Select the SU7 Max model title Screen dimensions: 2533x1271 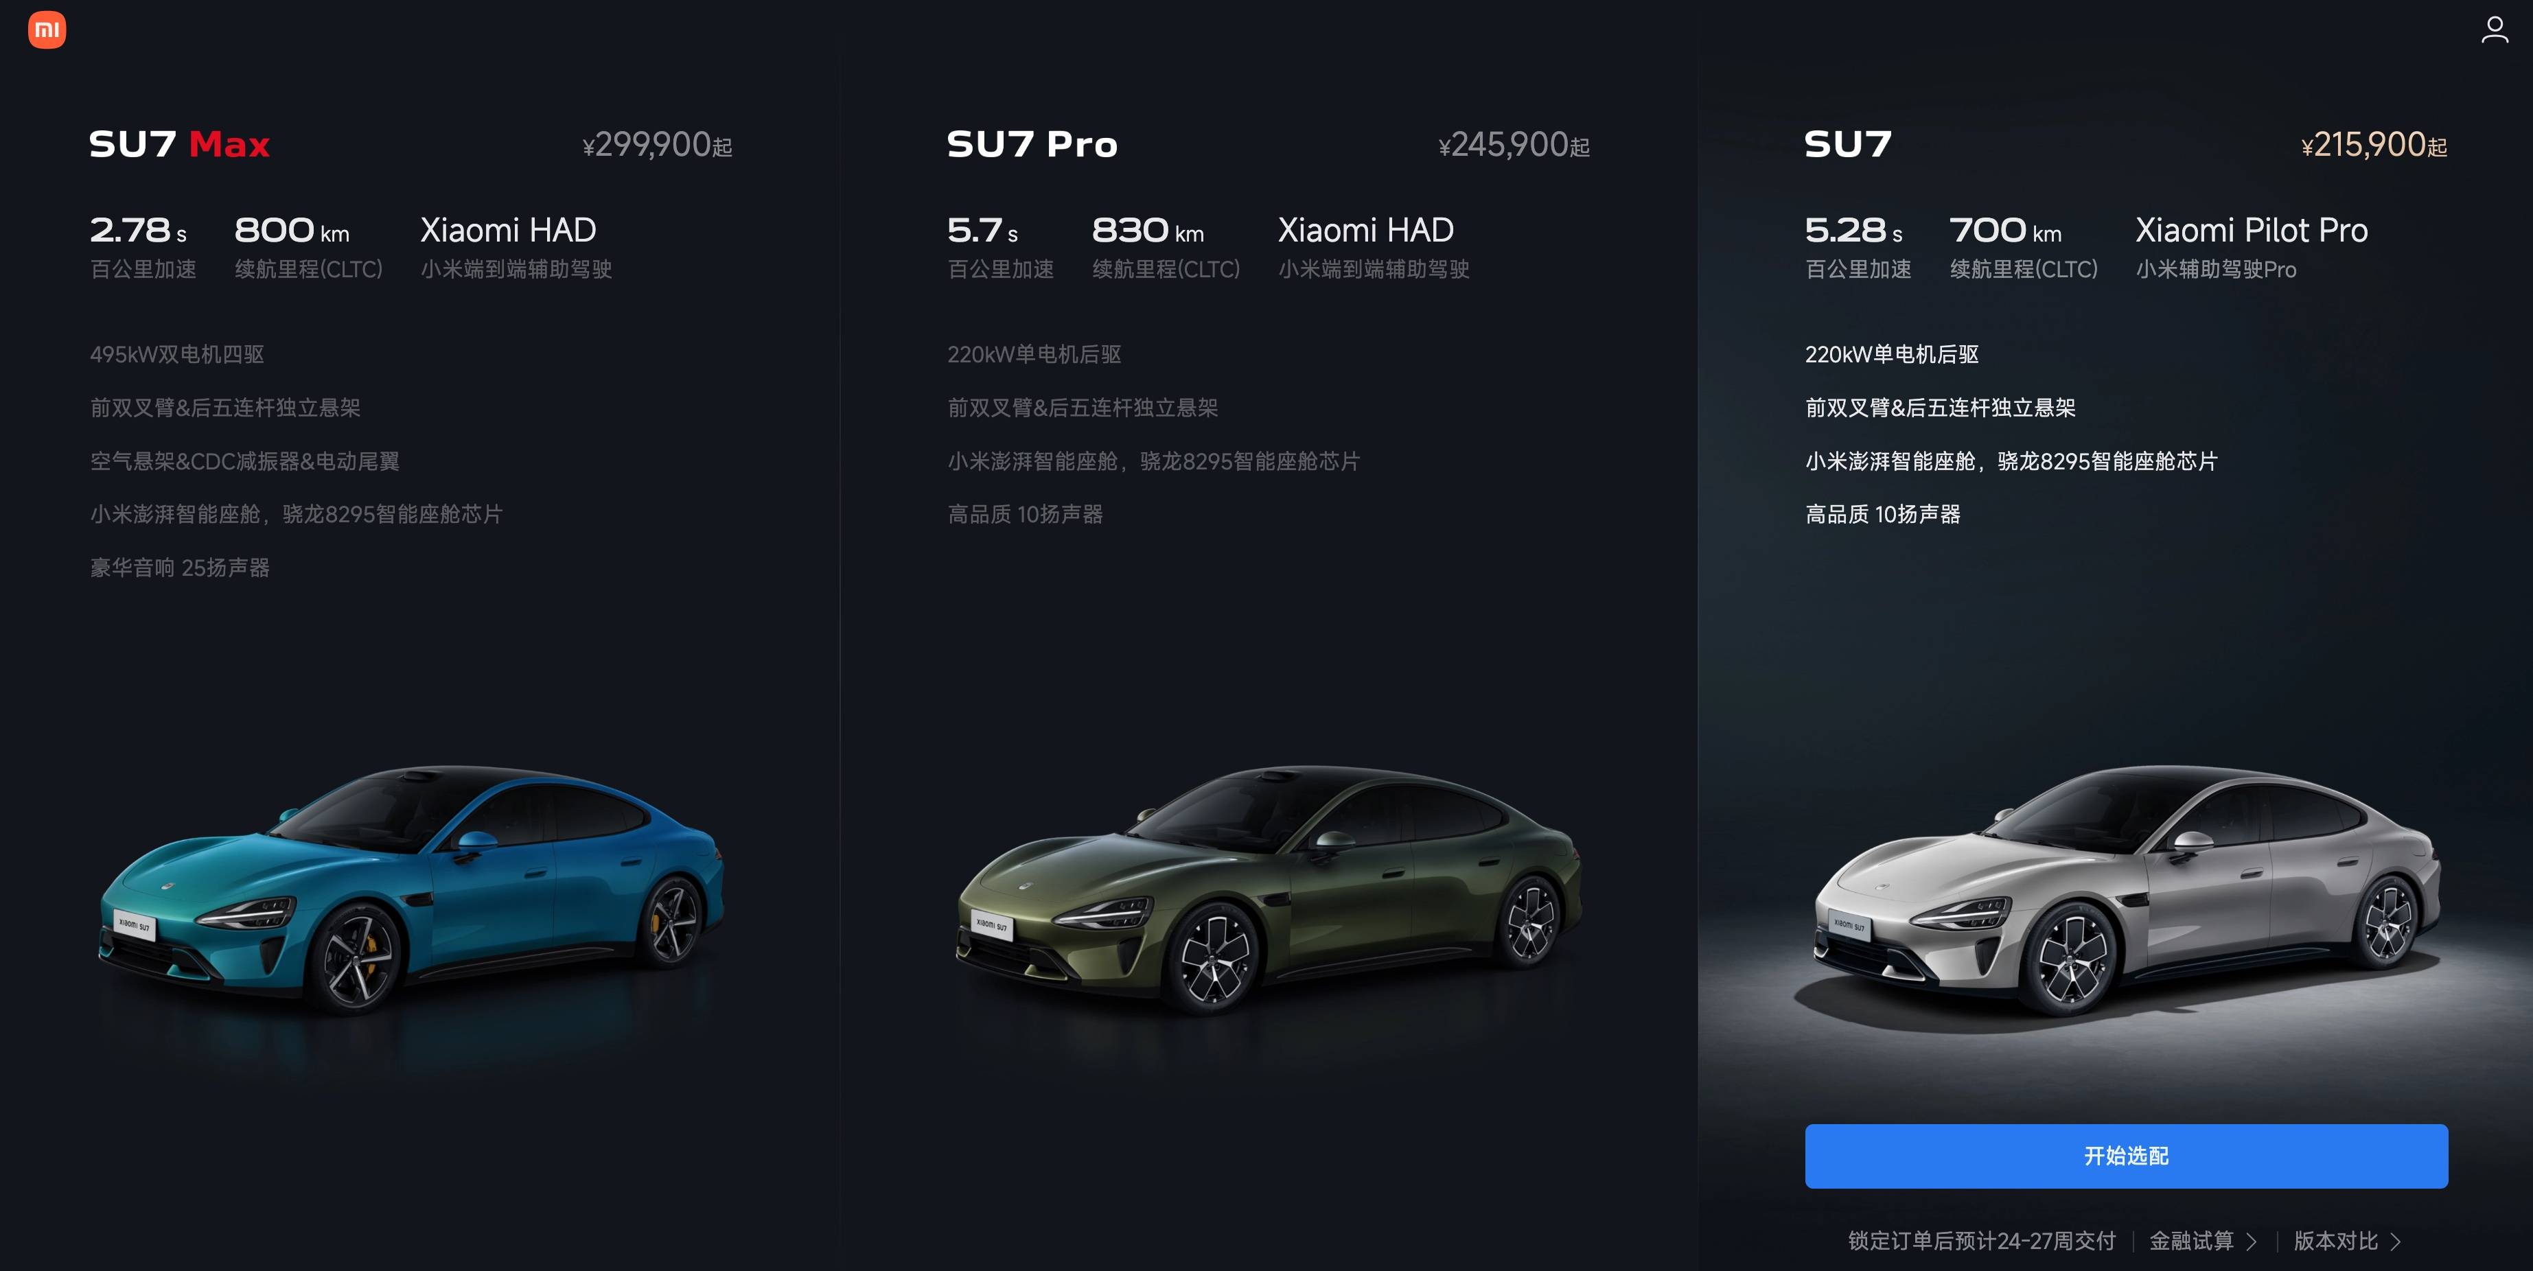pyautogui.click(x=179, y=145)
